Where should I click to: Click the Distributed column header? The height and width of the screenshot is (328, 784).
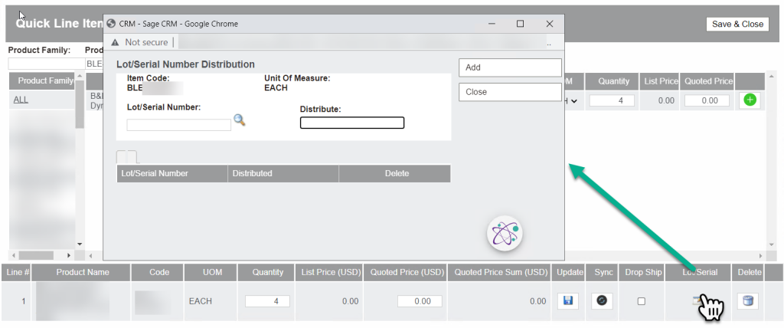(x=283, y=173)
